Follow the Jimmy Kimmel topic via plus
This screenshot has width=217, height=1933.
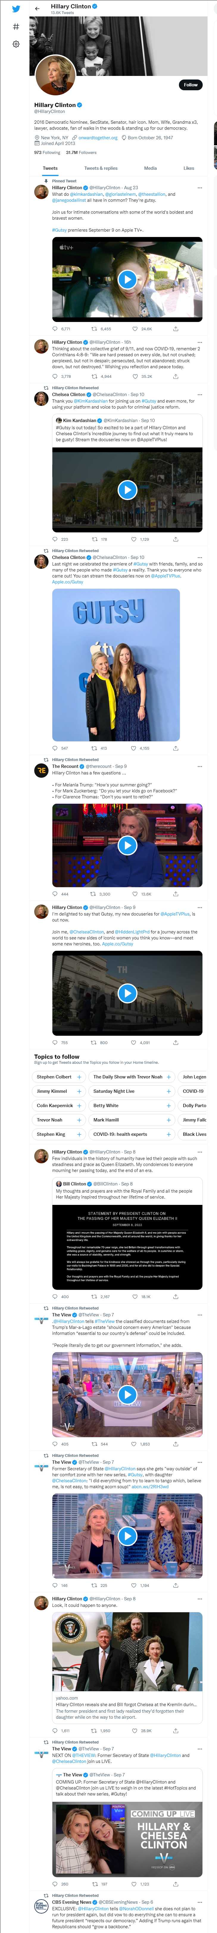point(79,1091)
